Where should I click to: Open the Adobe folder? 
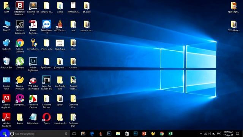click(x=20, y=119)
